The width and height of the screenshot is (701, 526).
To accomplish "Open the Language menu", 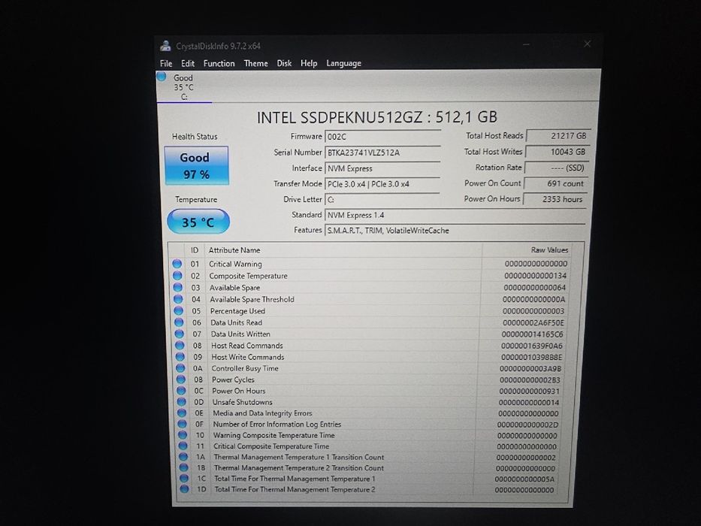I will click(344, 64).
